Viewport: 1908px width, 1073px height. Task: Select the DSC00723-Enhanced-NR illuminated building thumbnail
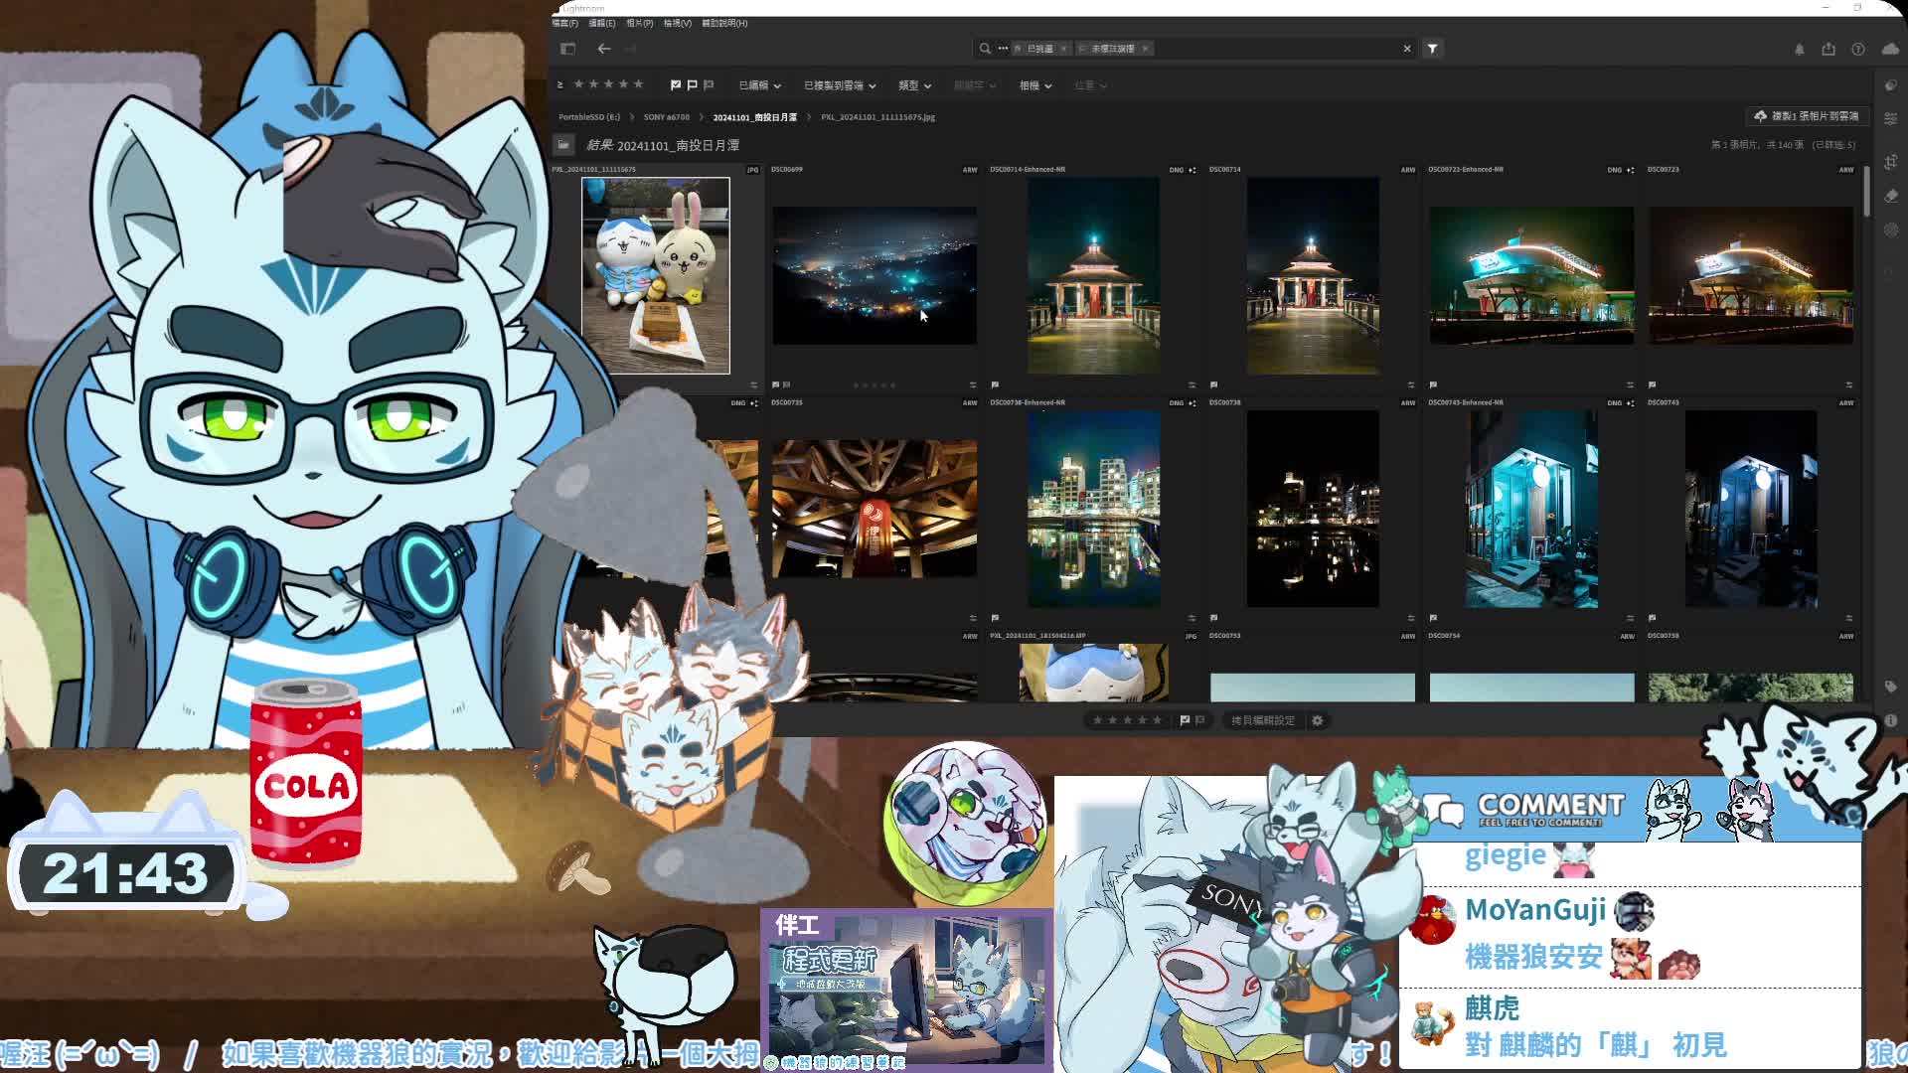(x=1531, y=276)
